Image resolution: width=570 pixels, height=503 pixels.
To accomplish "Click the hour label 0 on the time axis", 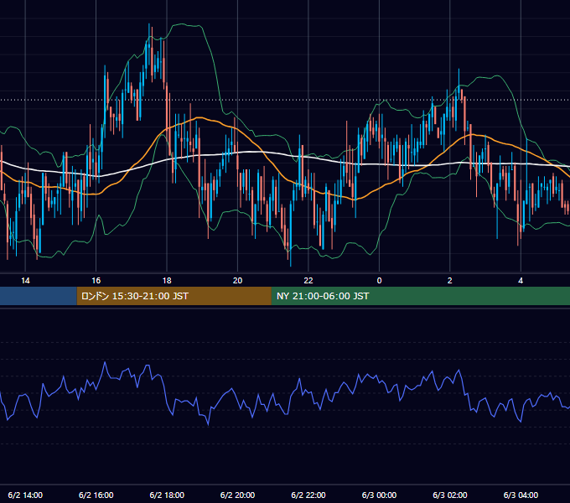I will (x=379, y=281).
